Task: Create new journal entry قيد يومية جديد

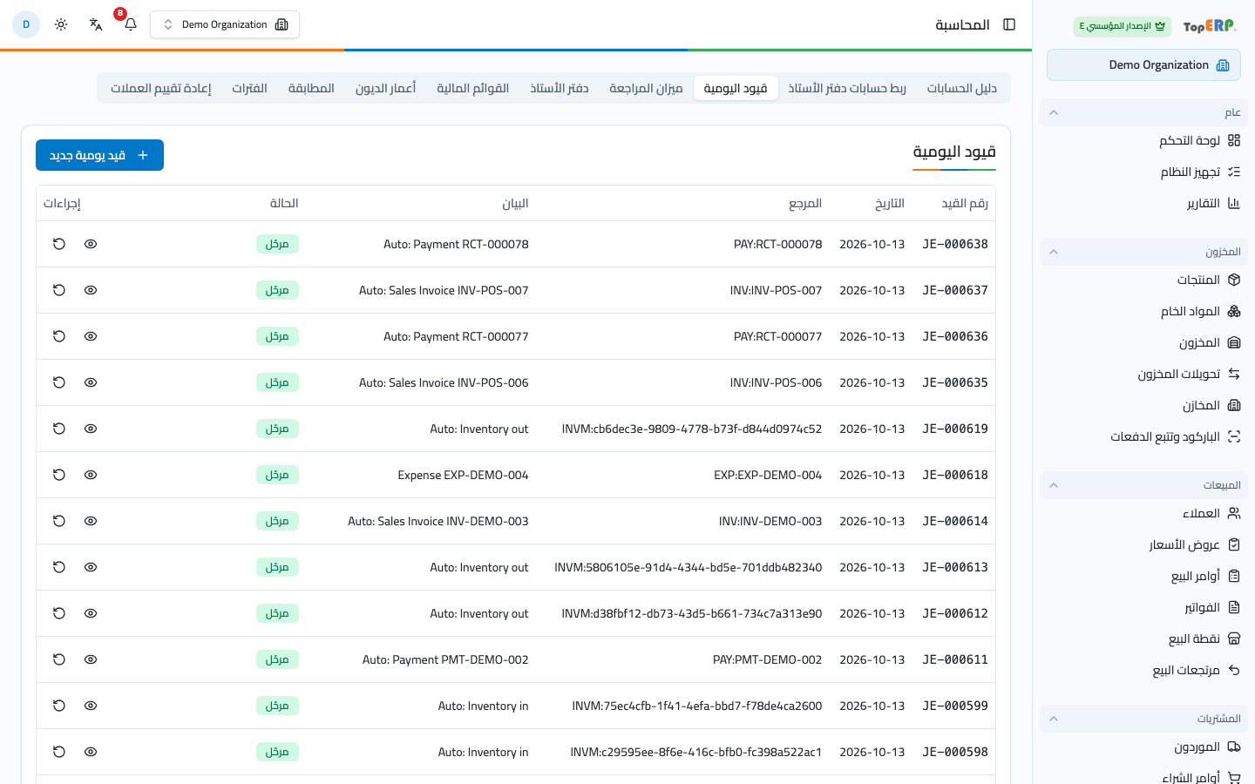Action: pyautogui.click(x=99, y=155)
